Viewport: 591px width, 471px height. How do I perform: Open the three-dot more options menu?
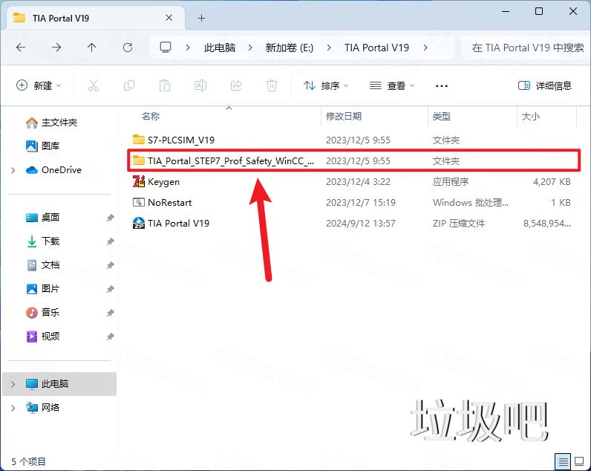[441, 86]
